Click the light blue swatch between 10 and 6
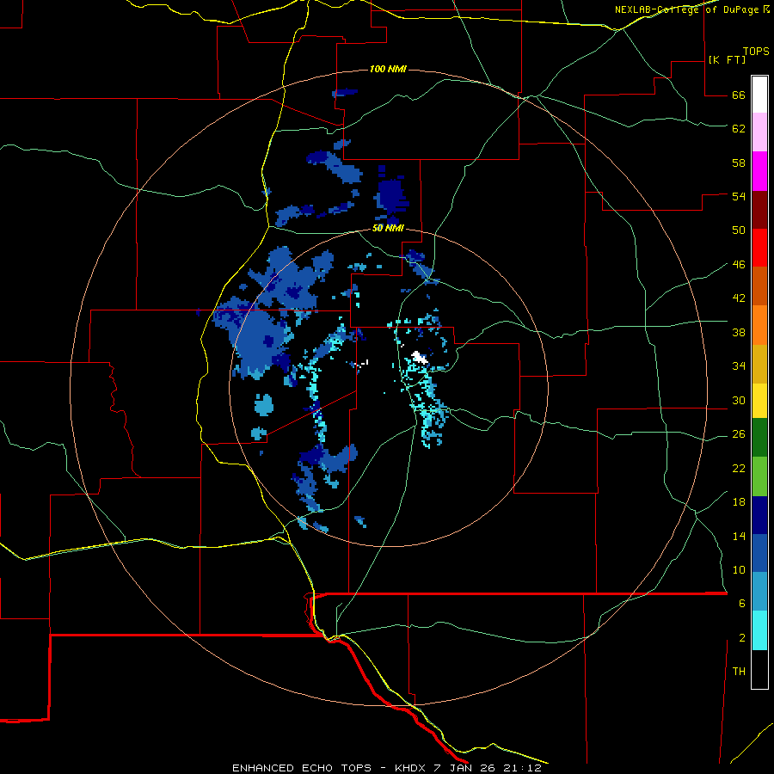 (x=759, y=592)
